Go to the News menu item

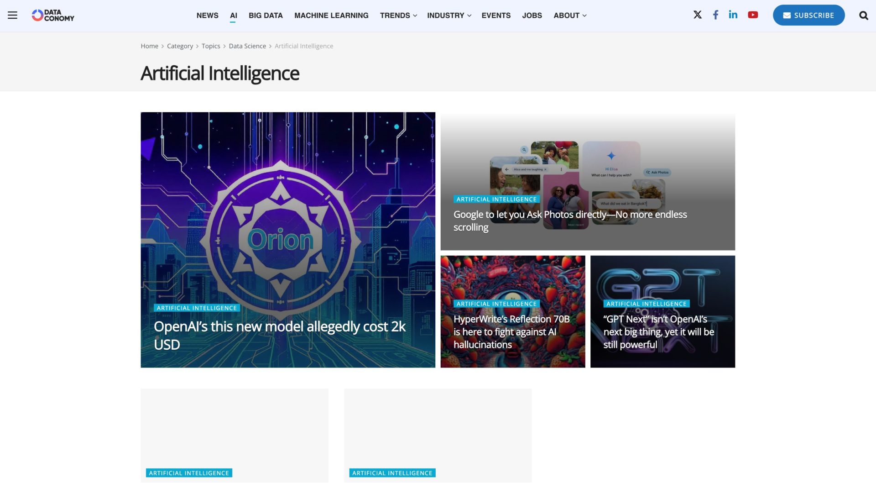pyautogui.click(x=207, y=15)
